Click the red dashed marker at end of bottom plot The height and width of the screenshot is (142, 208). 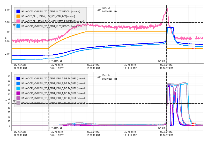pyautogui.click(x=194, y=124)
